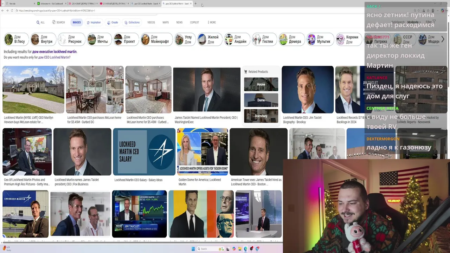Open Jim Taiclet Biography Brooksy image

[308, 90]
